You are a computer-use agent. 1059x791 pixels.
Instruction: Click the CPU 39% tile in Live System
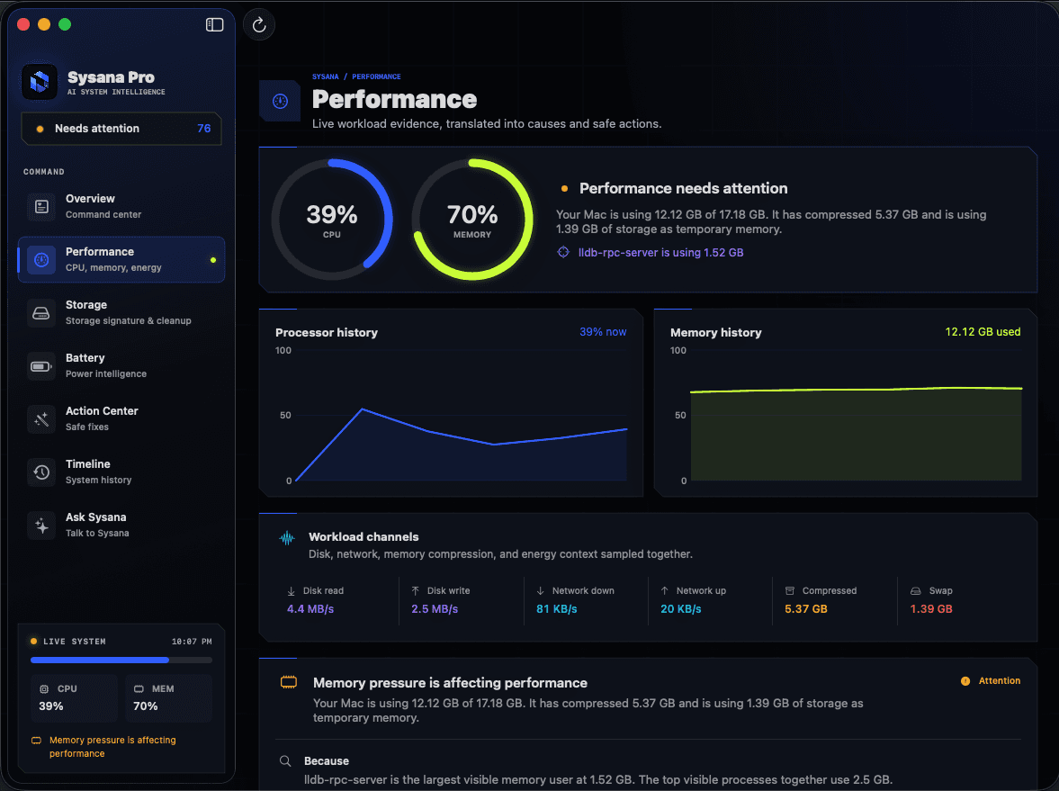point(75,697)
